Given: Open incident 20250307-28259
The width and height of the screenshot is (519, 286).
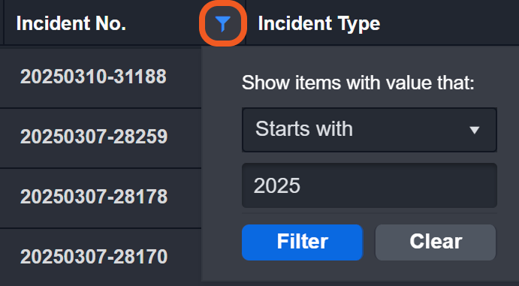Looking at the screenshot, I should pyautogui.click(x=94, y=137).
